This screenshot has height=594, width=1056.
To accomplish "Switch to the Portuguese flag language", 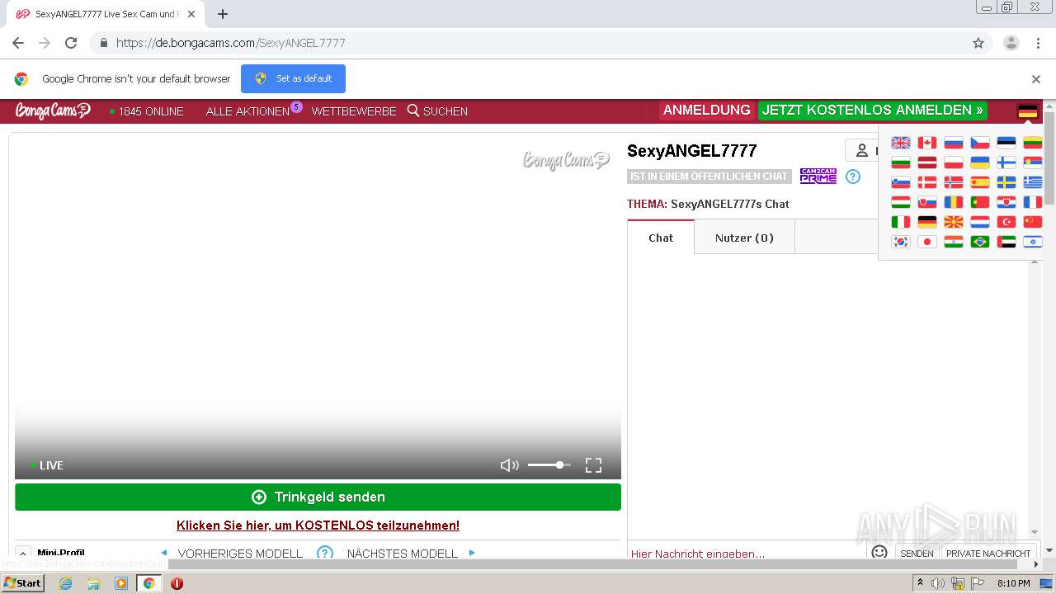I will pos(980,202).
